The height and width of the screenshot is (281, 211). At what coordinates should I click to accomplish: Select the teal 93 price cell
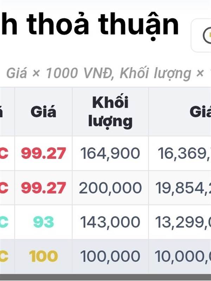tap(43, 222)
